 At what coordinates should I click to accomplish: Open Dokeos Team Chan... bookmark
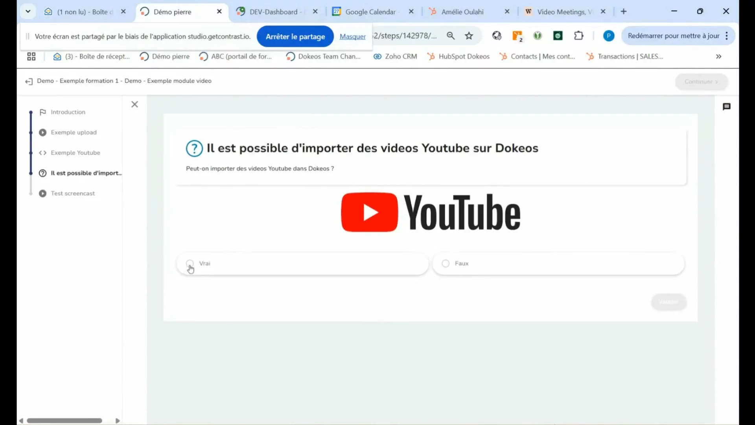(323, 57)
